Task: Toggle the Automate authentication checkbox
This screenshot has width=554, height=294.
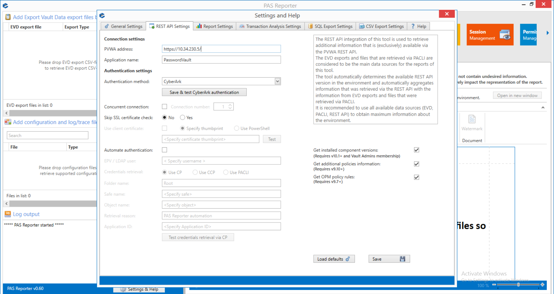Action: click(164, 150)
